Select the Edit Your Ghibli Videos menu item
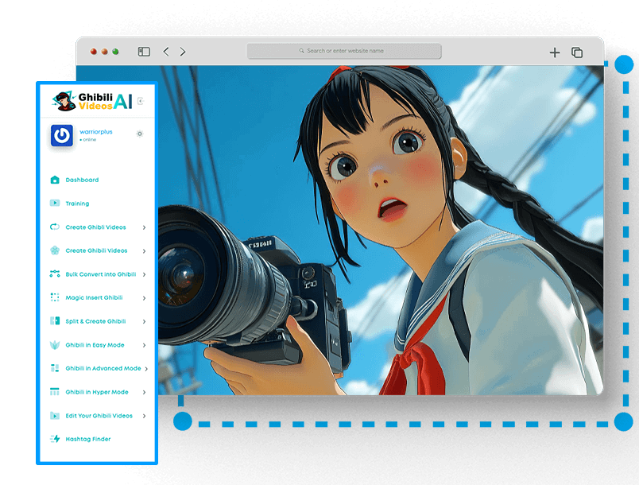This screenshot has height=485, width=639. tap(99, 416)
